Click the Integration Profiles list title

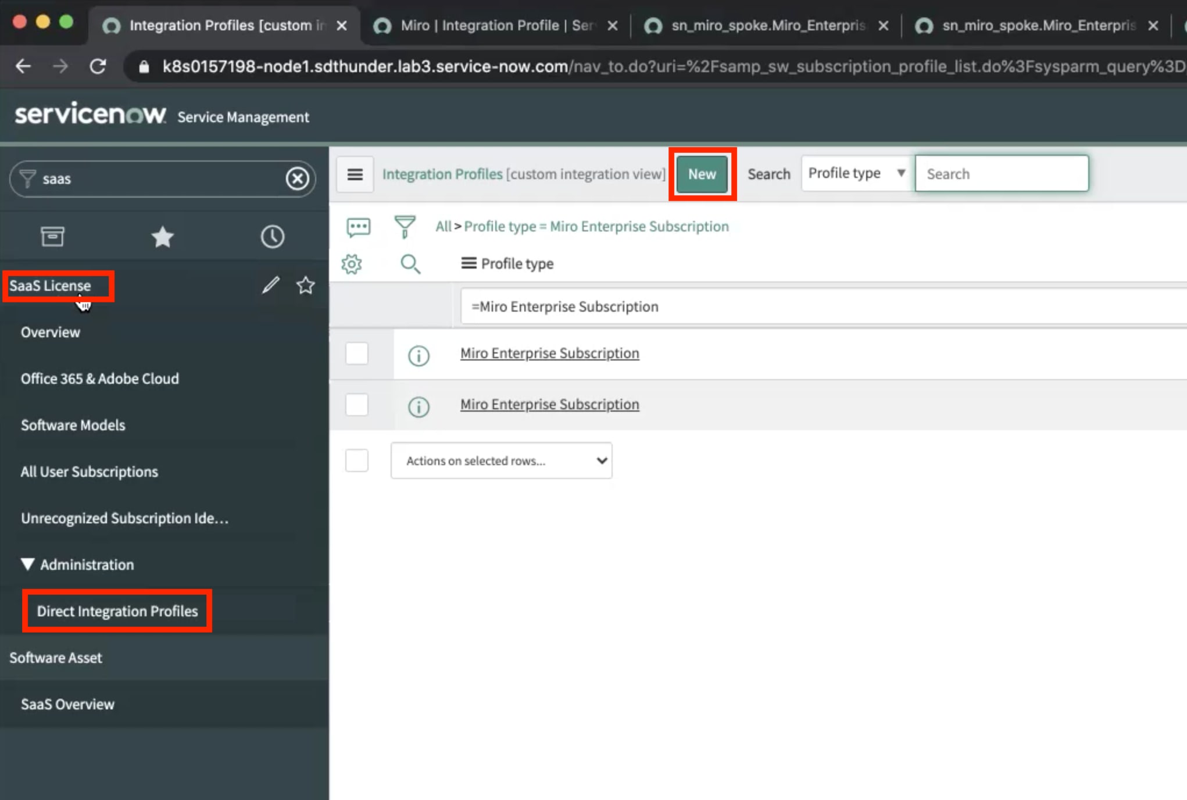click(x=442, y=174)
